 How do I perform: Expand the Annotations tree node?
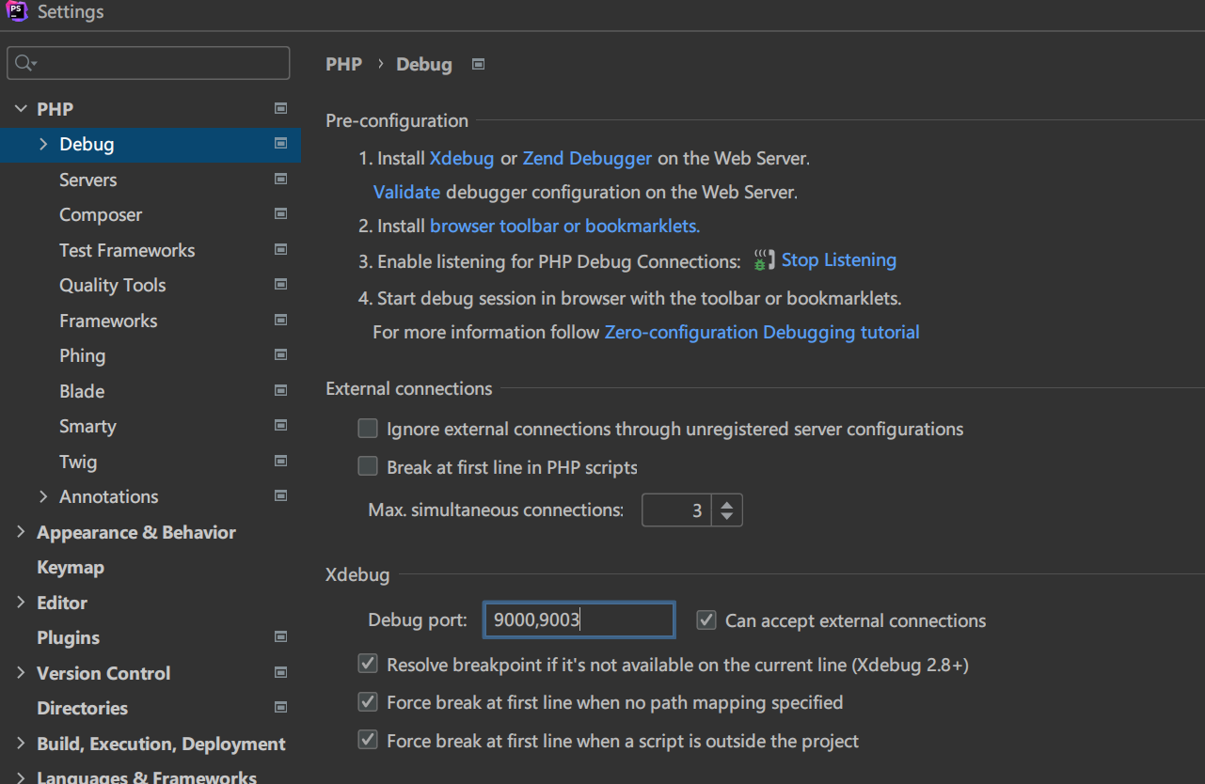(x=43, y=496)
